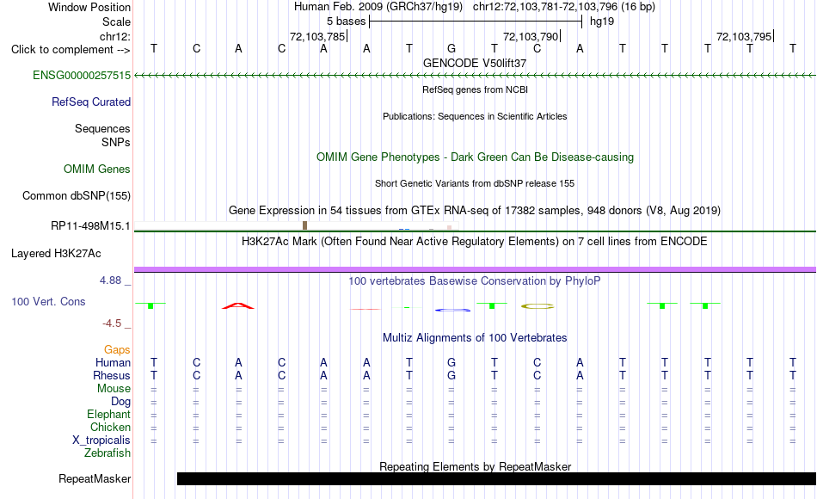Click the 100 Vert. Cons label
Screen dimensions: 817x499
48,302
